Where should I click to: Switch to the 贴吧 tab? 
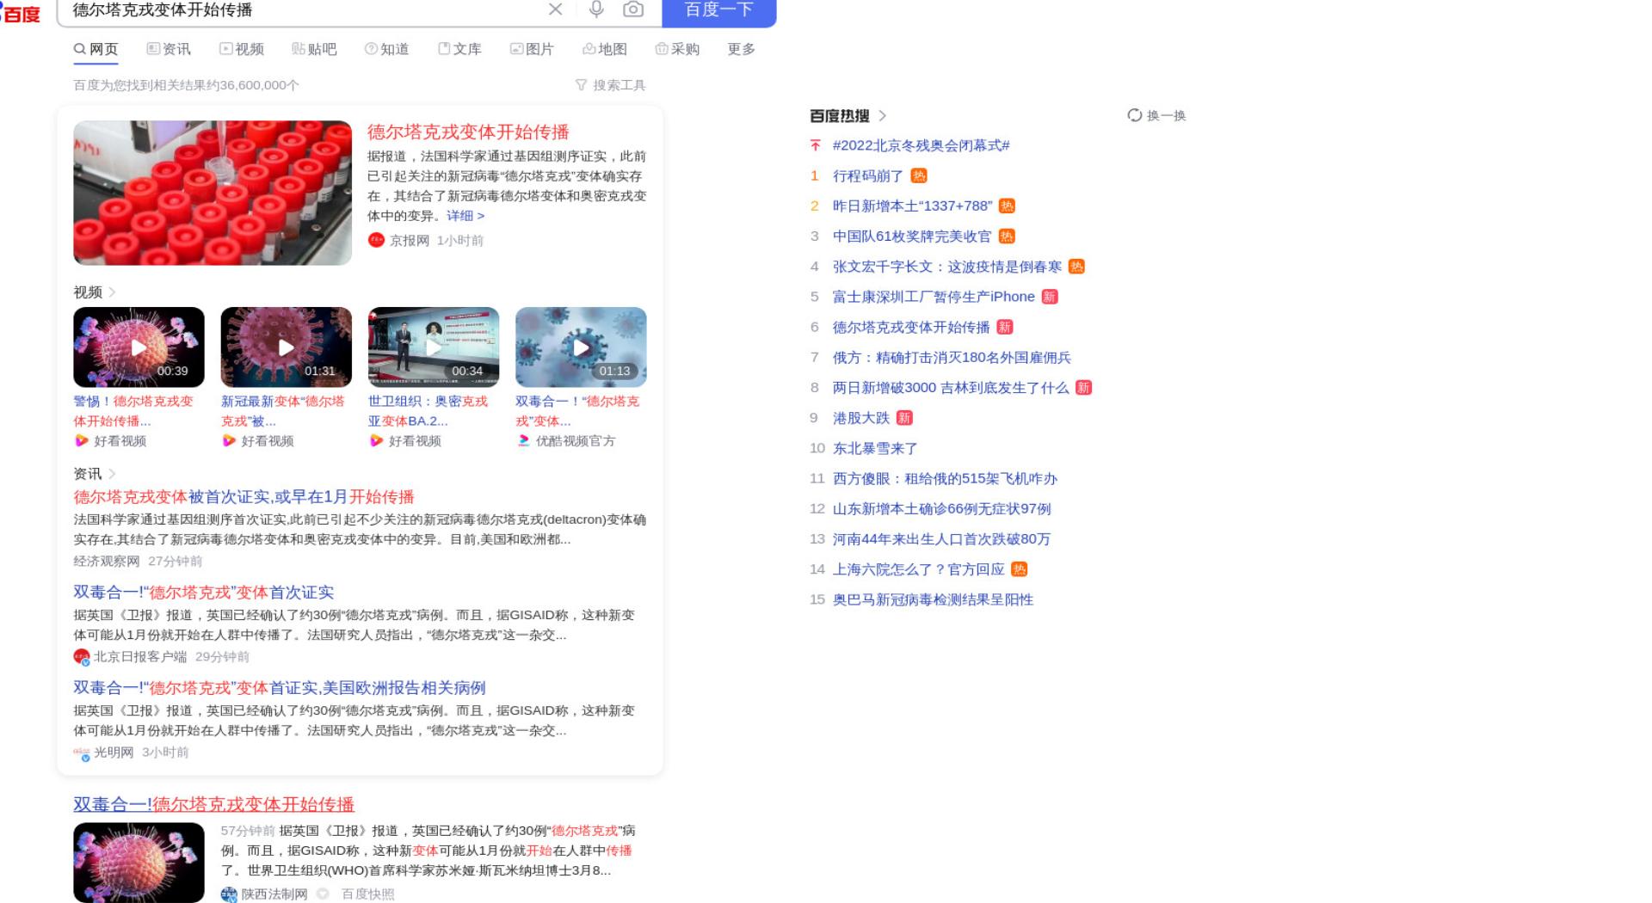314,49
